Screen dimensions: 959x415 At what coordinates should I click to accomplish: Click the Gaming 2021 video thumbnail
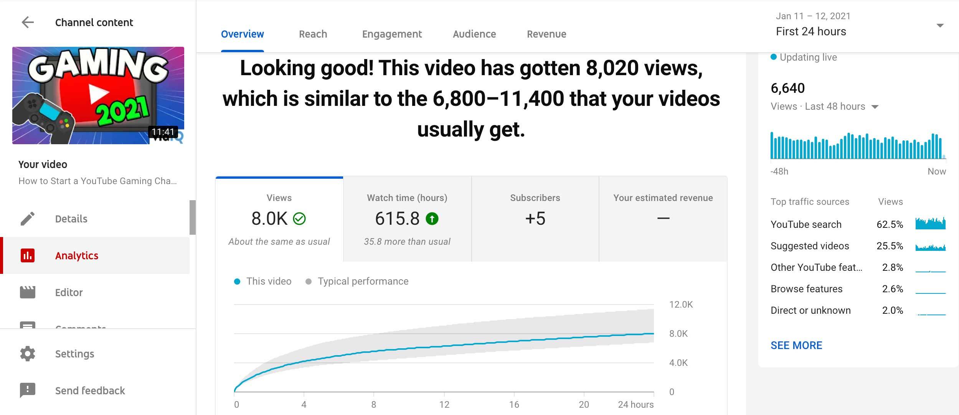[98, 96]
